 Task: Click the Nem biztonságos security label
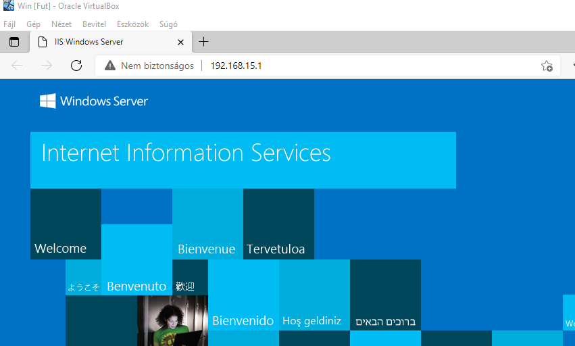click(x=157, y=66)
